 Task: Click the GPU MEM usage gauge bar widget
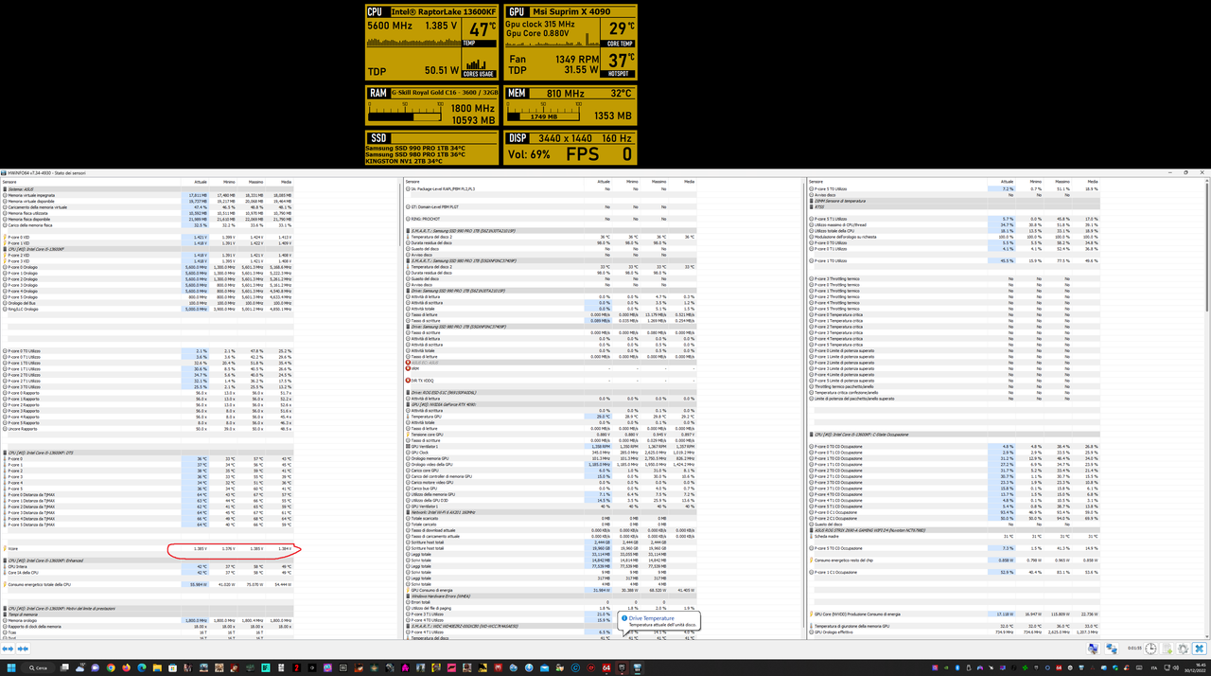[x=542, y=113]
